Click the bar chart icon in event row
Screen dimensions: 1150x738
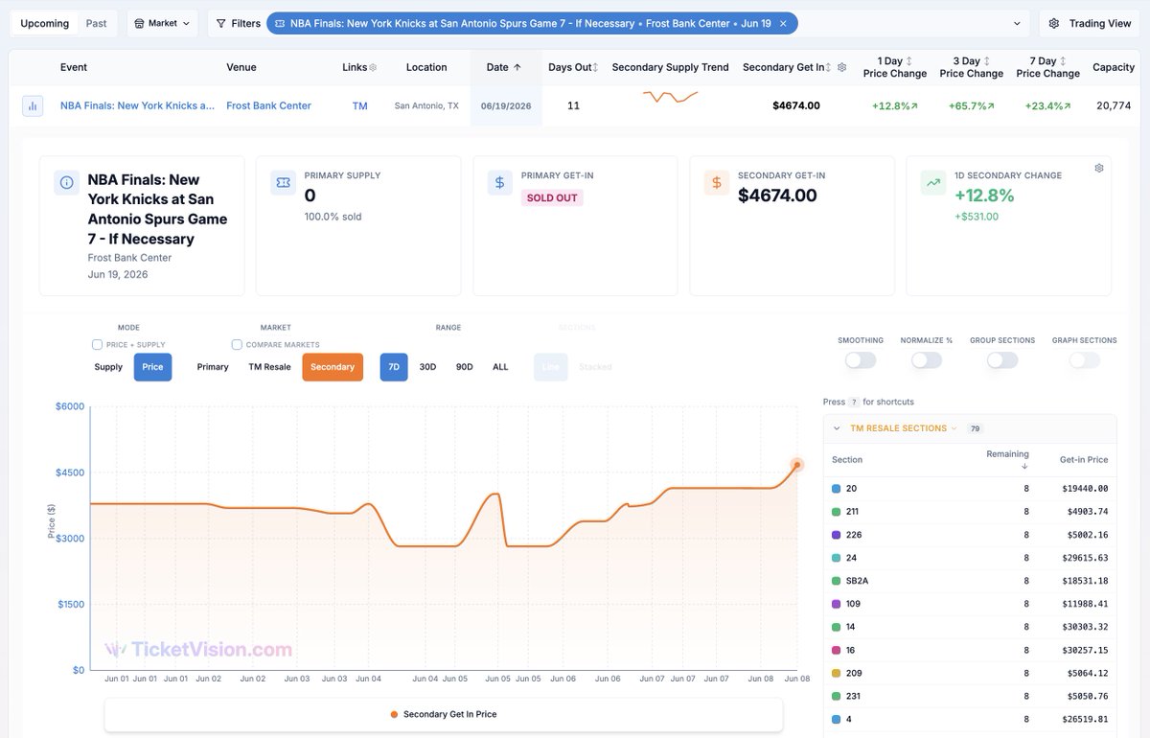click(34, 106)
